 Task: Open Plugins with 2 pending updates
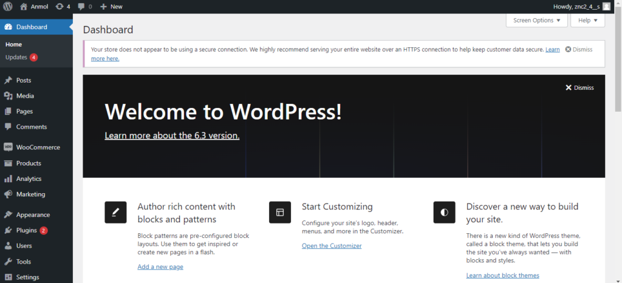(36, 230)
